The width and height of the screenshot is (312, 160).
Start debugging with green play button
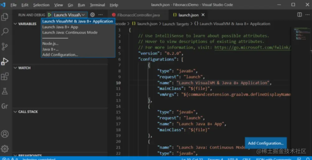pyautogui.click(x=49, y=15)
